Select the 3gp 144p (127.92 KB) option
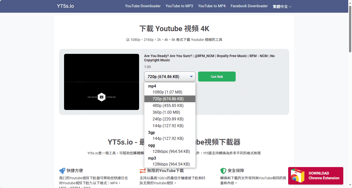 [170, 138]
